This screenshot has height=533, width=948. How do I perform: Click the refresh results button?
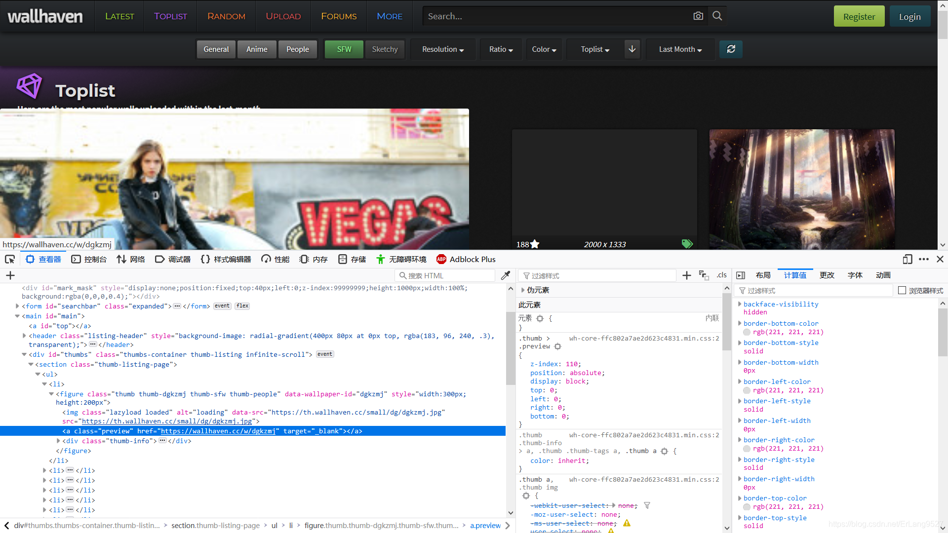point(731,49)
